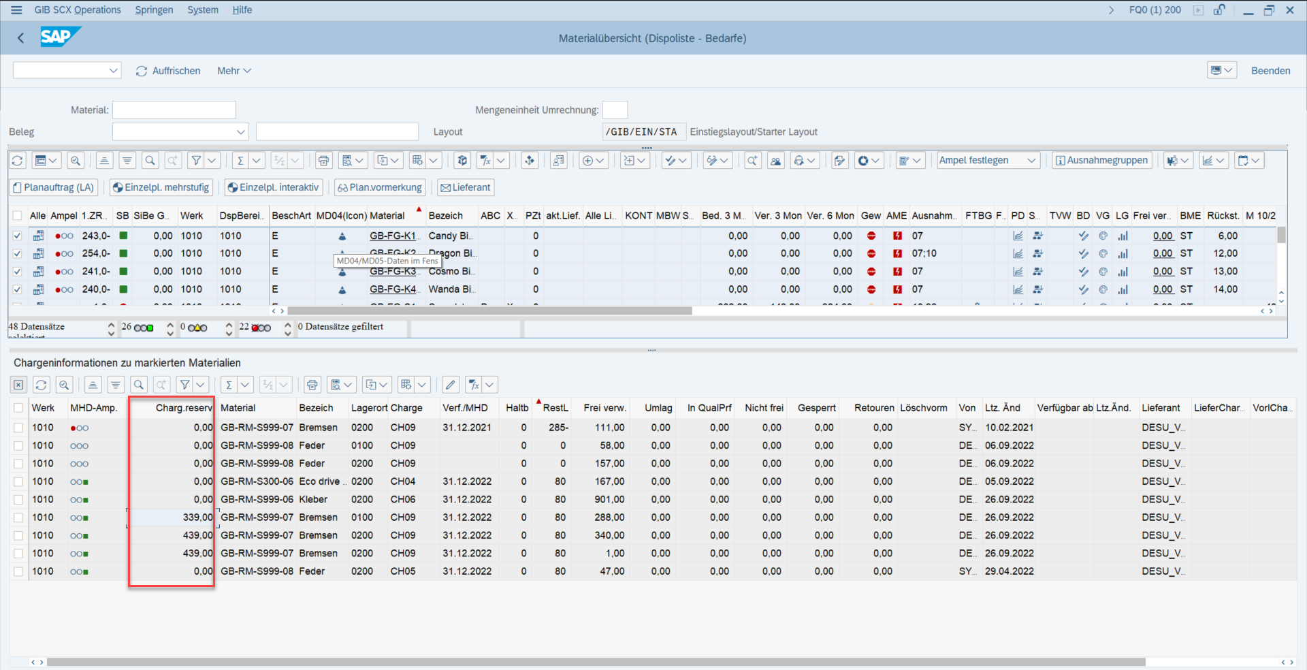Image resolution: width=1307 pixels, height=670 pixels.
Task: Click the pencil edit icon in batch toolbar
Action: [450, 385]
